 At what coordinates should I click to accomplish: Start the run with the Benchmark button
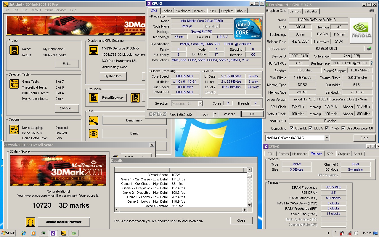(x=134, y=121)
